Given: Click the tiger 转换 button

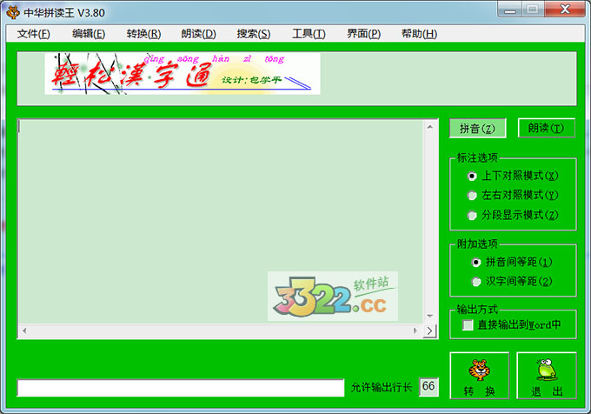Looking at the screenshot, I should (x=480, y=376).
